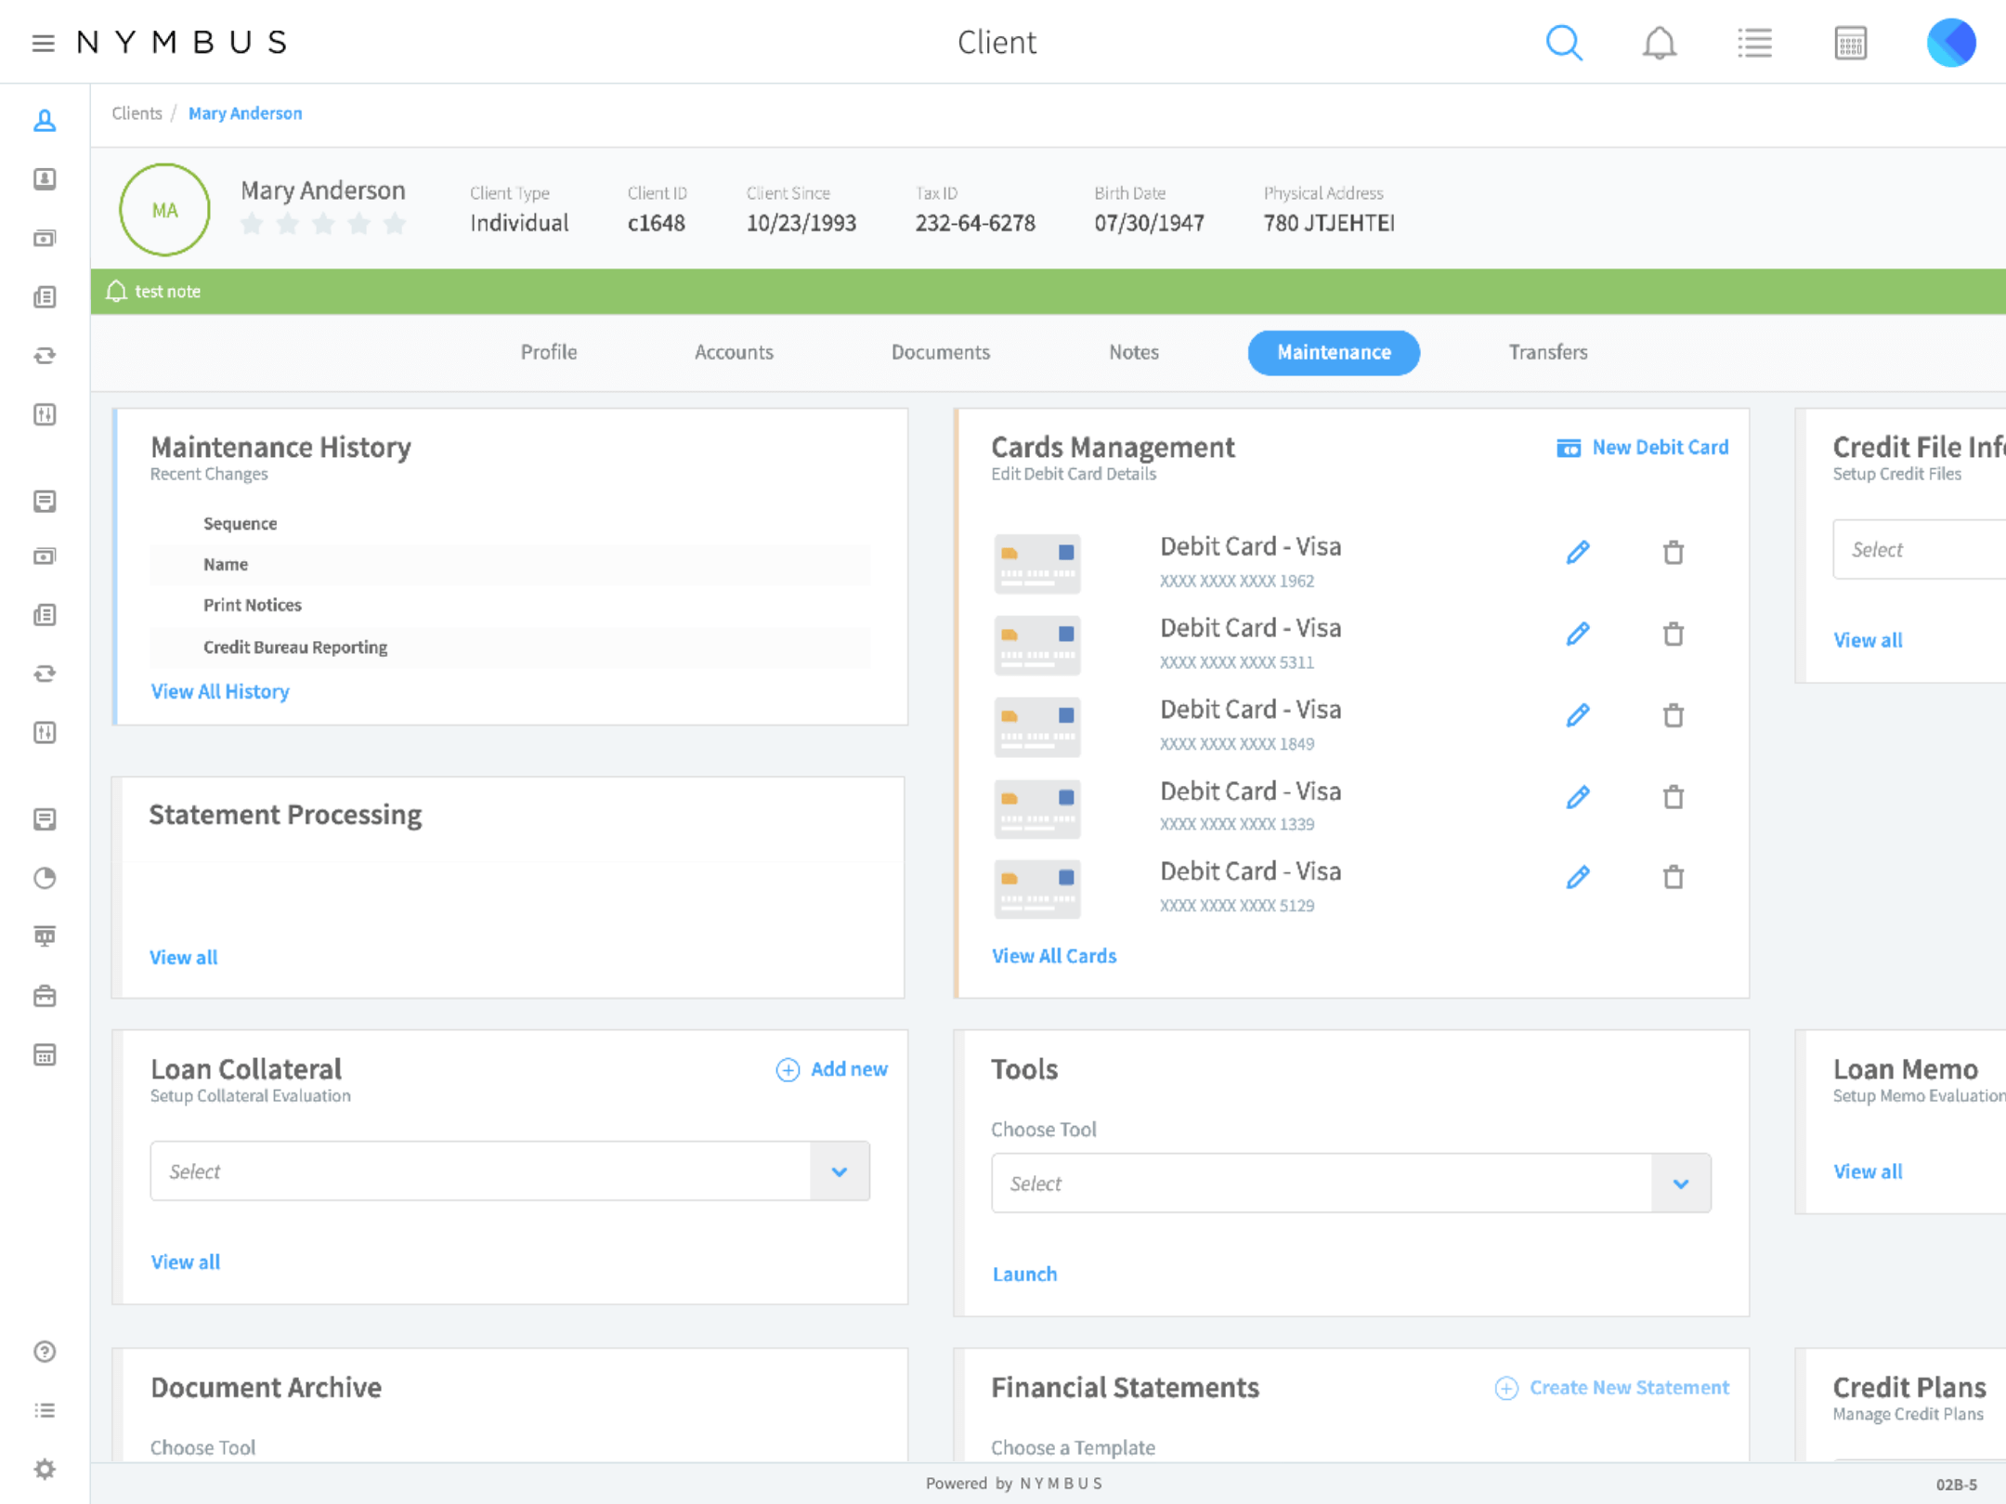This screenshot has height=1504, width=2006.
Task: Open the search magnifier in header
Action: coord(1564,43)
